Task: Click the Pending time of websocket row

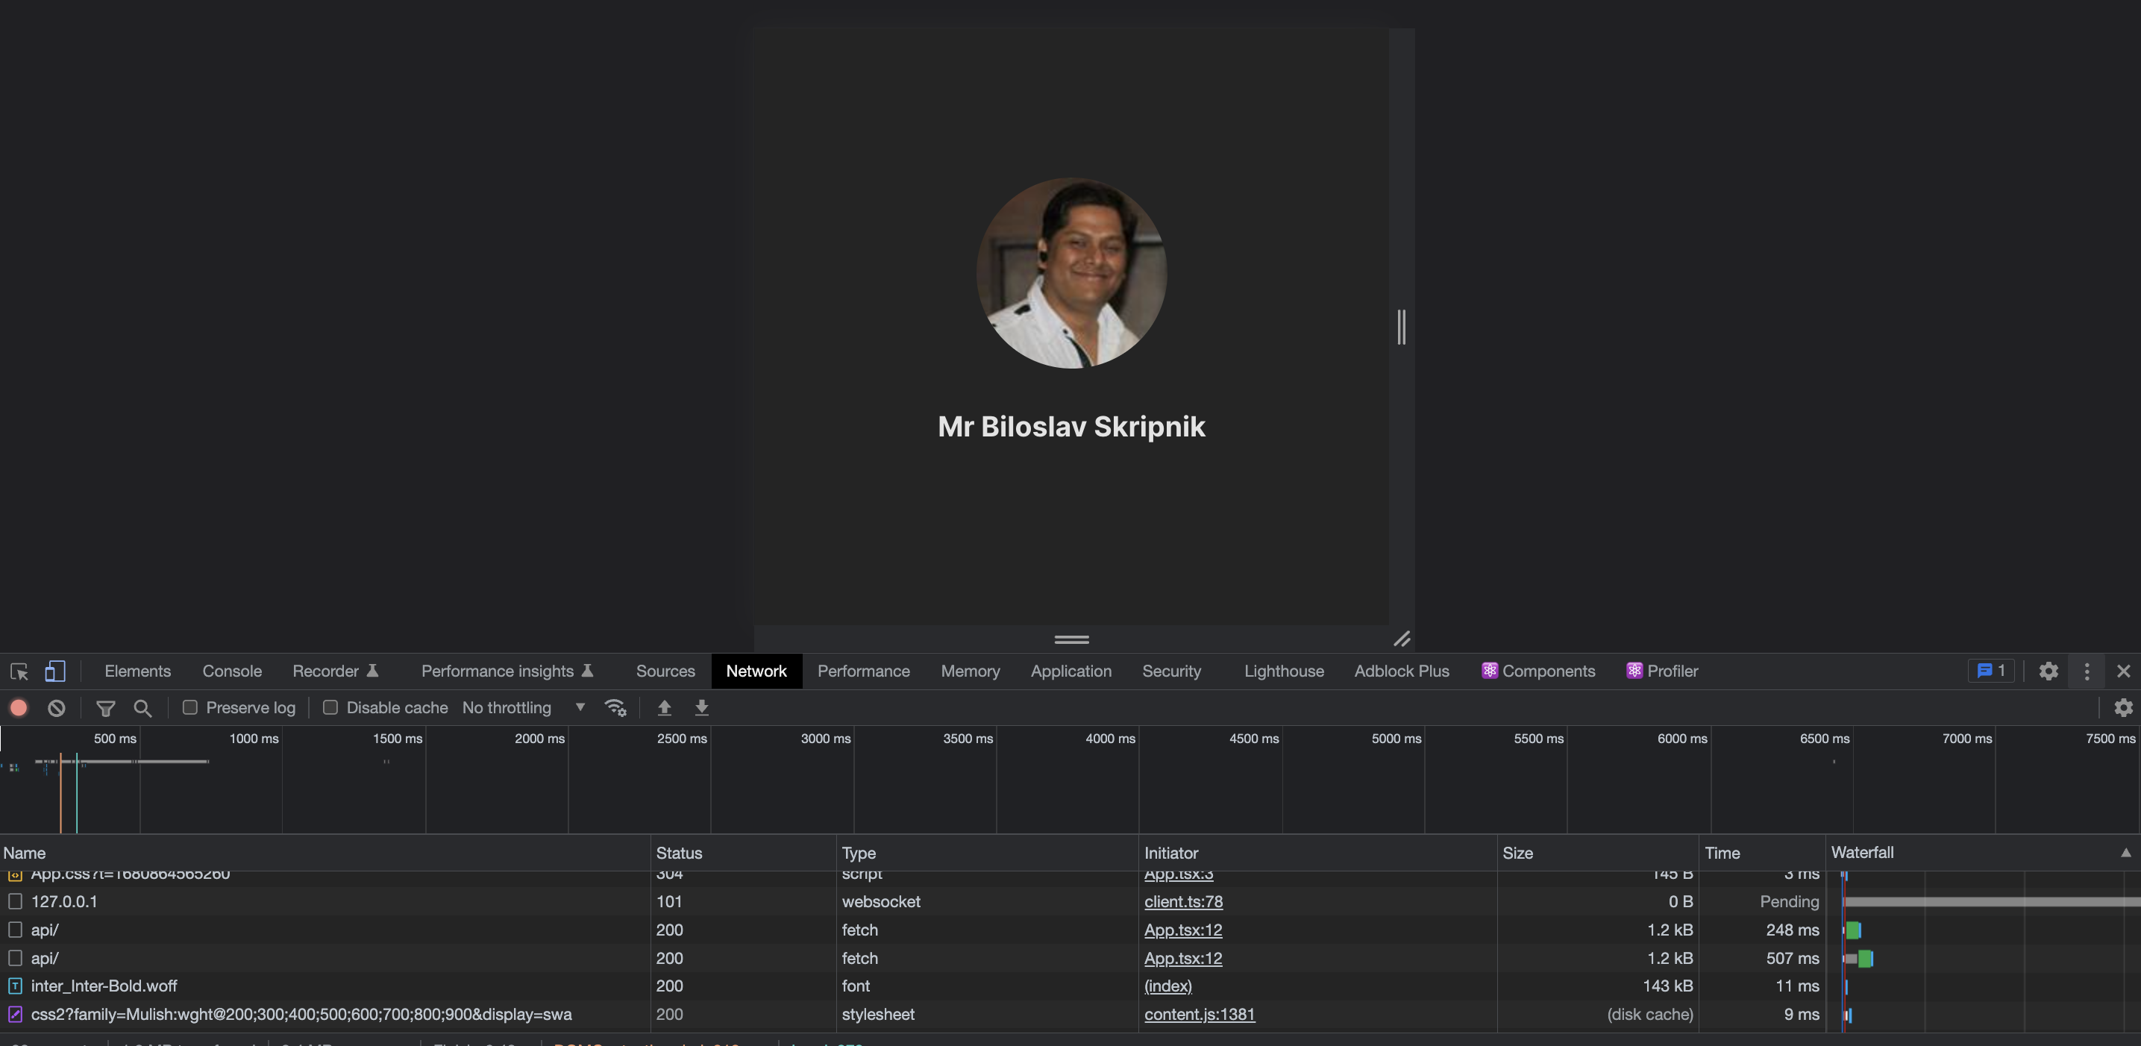Action: point(1790,901)
